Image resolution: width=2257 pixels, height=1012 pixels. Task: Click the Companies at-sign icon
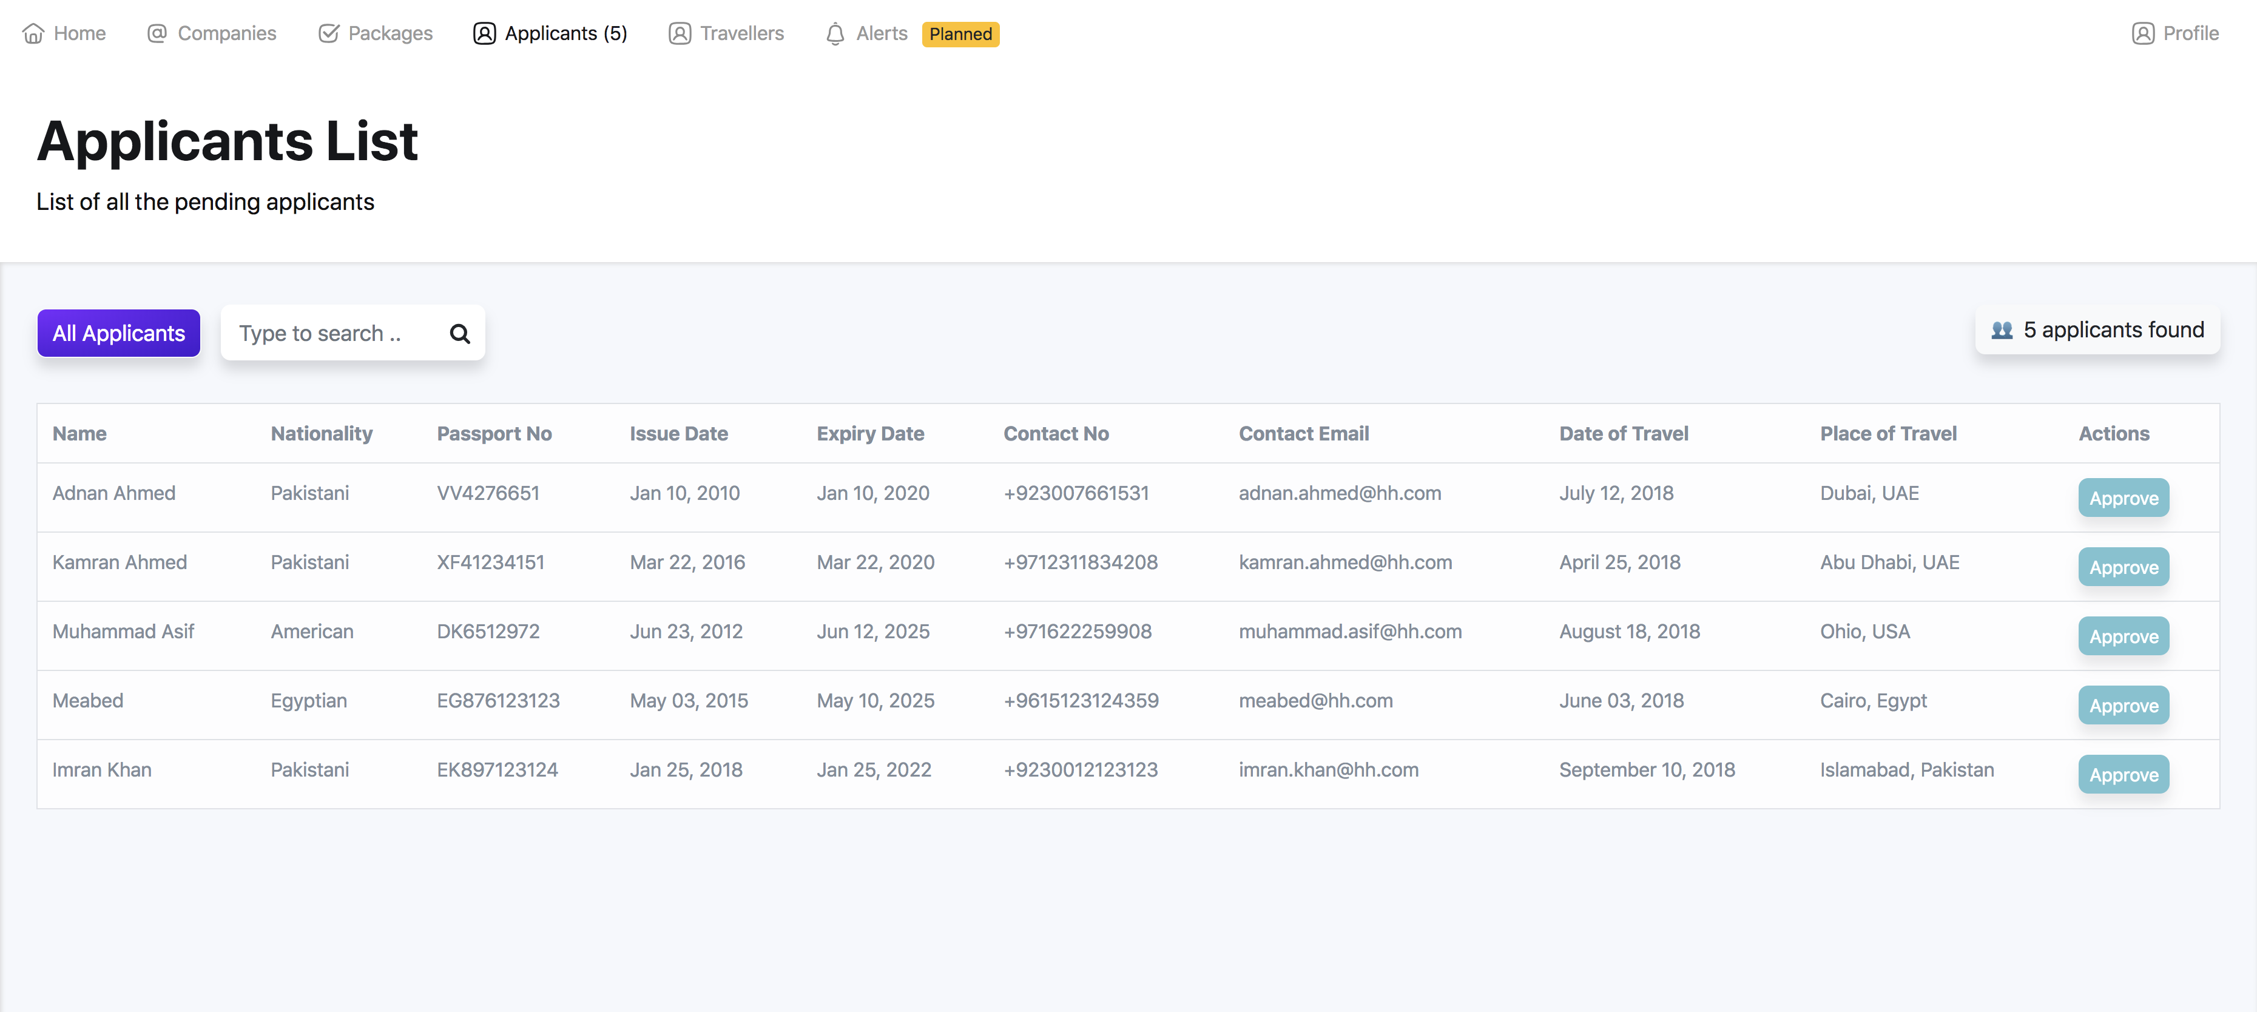click(x=157, y=33)
